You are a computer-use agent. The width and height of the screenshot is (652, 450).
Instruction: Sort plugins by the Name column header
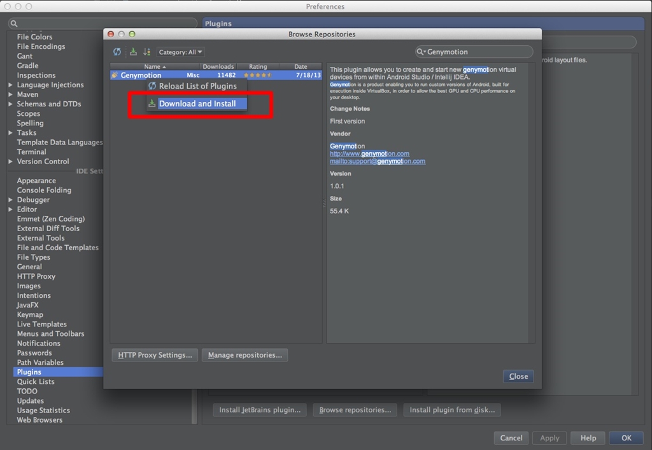tap(155, 66)
